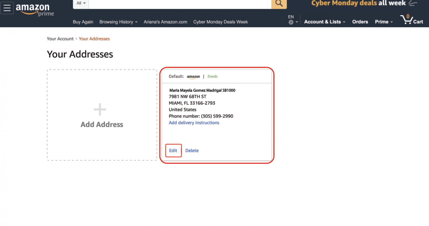
Task: Click the Cyber Monday deals all week banner
Action: point(364,3)
